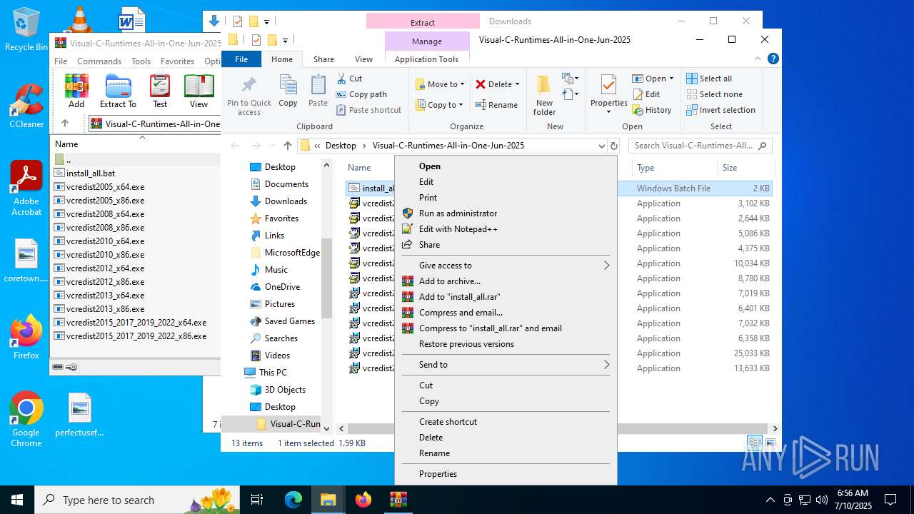Expand the Delete dropdown arrow

tap(517, 84)
